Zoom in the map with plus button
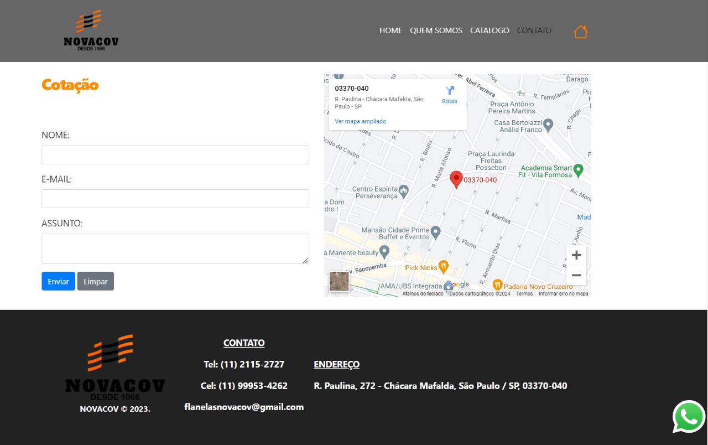 point(576,255)
